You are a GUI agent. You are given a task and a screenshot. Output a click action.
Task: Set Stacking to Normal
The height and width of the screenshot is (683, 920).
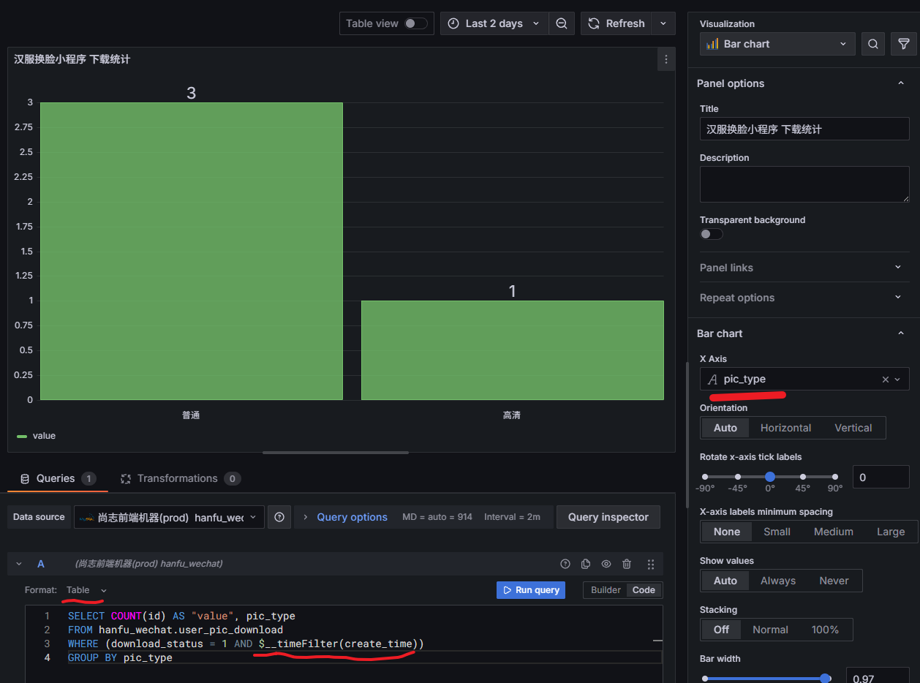click(771, 630)
